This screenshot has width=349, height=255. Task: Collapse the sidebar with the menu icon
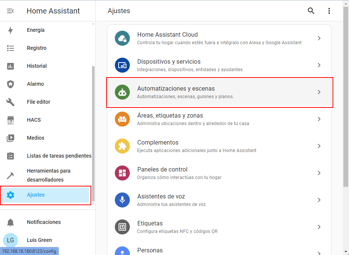(10, 11)
